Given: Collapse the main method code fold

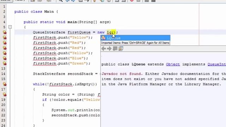Looking at the screenshot, I should click(x=10, y=27).
